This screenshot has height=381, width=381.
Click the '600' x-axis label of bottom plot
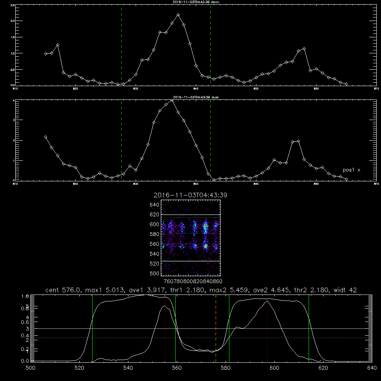(x=274, y=368)
